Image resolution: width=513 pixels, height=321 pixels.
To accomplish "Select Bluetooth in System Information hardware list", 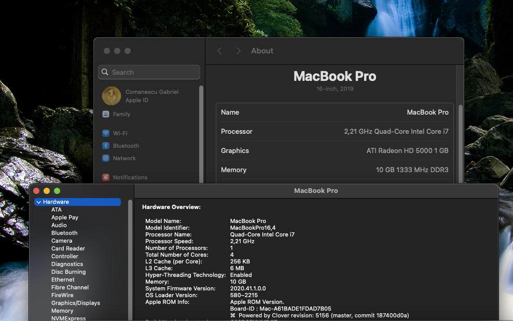I will 64,233.
